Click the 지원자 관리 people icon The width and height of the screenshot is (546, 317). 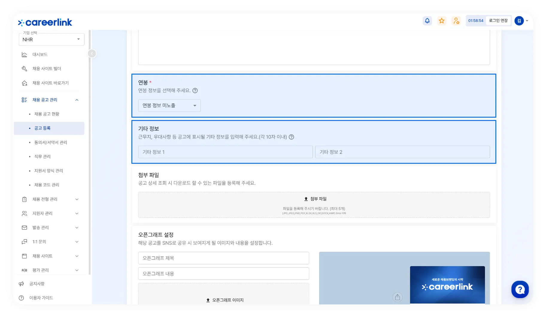(25, 213)
